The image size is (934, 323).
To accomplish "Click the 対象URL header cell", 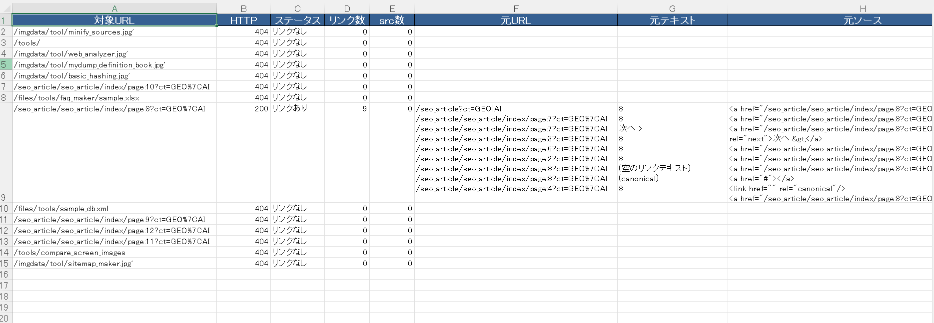I will pos(114,20).
